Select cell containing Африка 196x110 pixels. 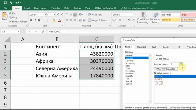[x=57, y=61]
